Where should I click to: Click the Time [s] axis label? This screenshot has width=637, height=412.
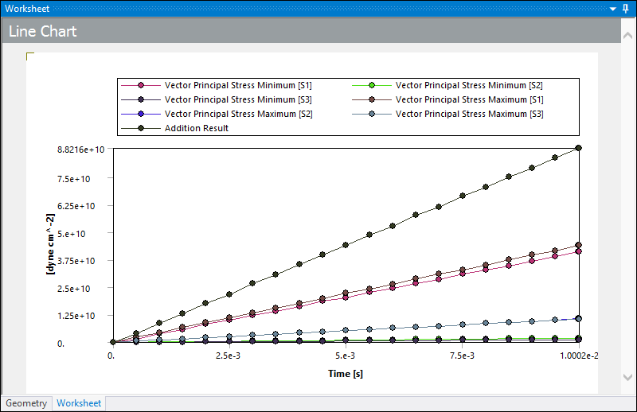(x=346, y=374)
